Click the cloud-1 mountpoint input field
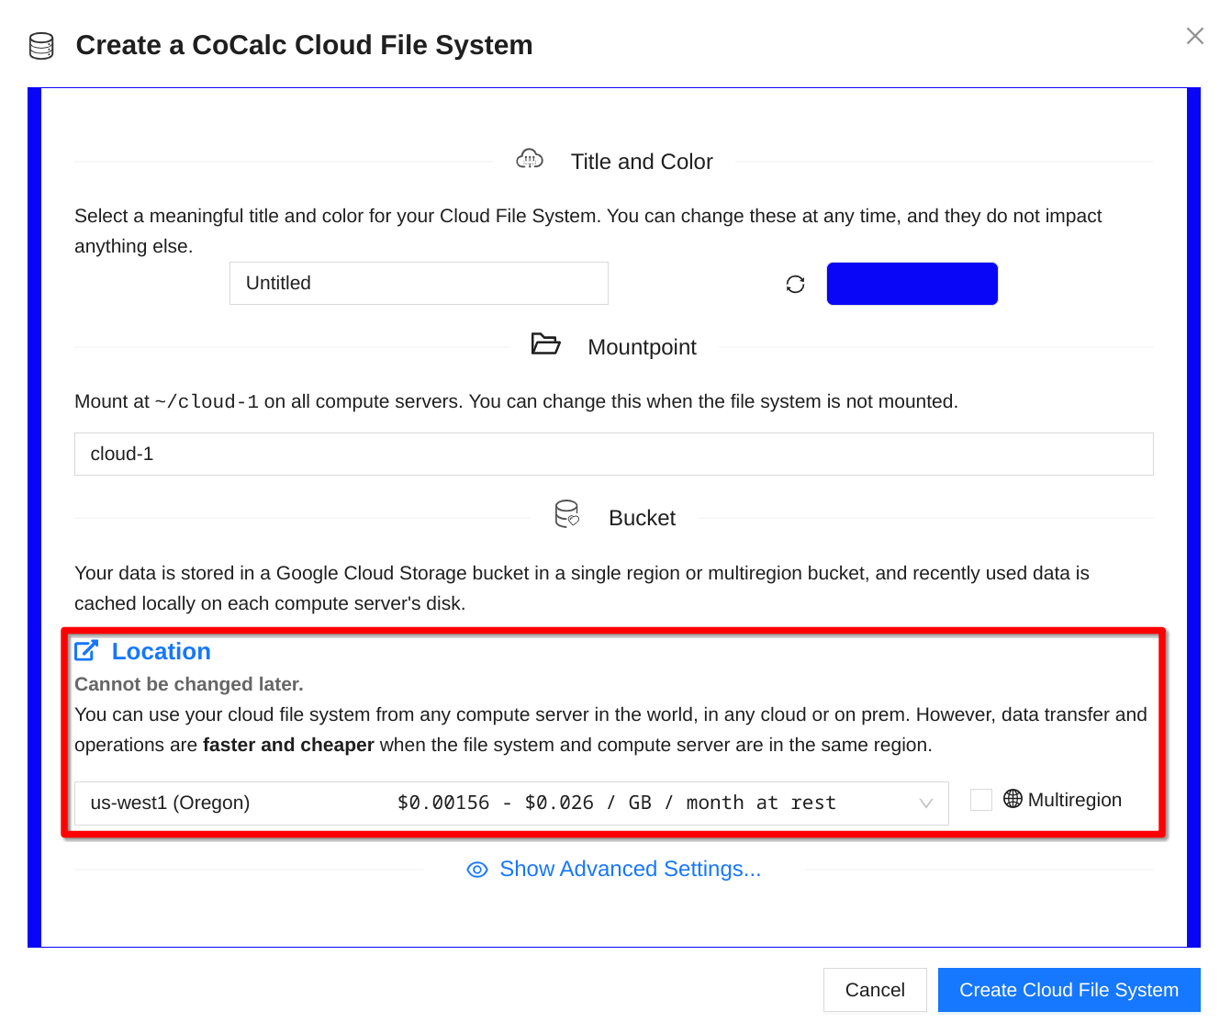 click(x=613, y=455)
